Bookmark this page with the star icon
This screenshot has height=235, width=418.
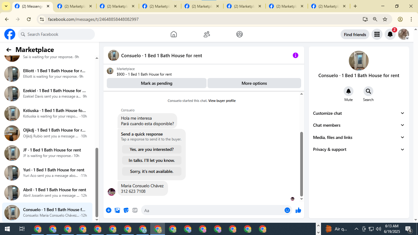[x=385, y=19]
